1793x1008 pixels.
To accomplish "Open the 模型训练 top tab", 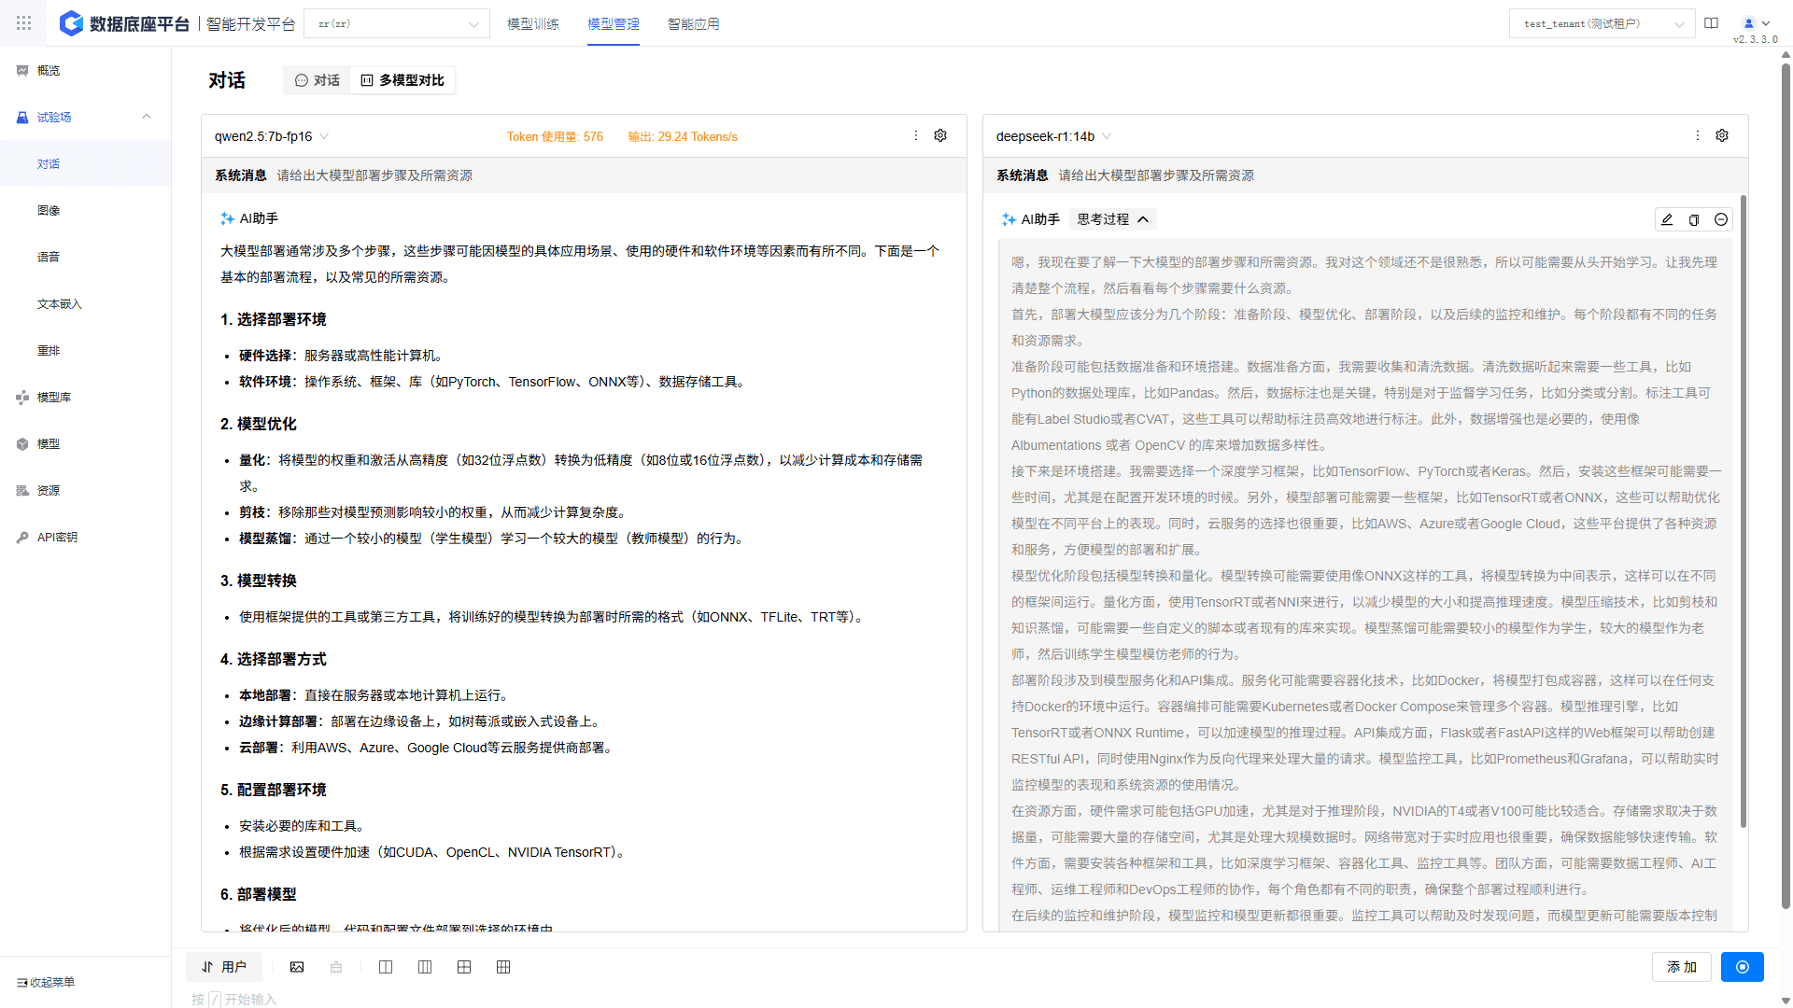I will tap(532, 23).
